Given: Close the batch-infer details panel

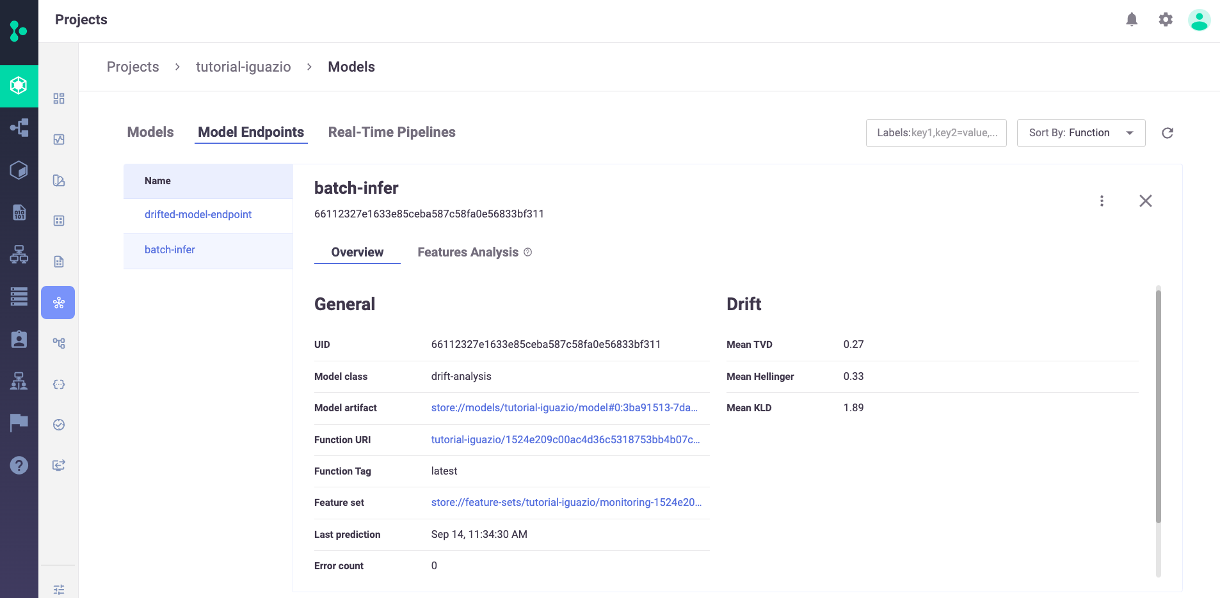Looking at the screenshot, I should [1146, 201].
